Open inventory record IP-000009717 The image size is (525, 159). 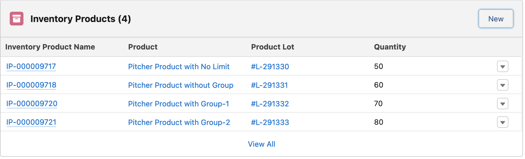point(31,67)
